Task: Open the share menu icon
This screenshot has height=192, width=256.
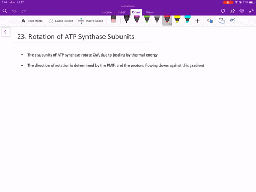Action: 232,11
